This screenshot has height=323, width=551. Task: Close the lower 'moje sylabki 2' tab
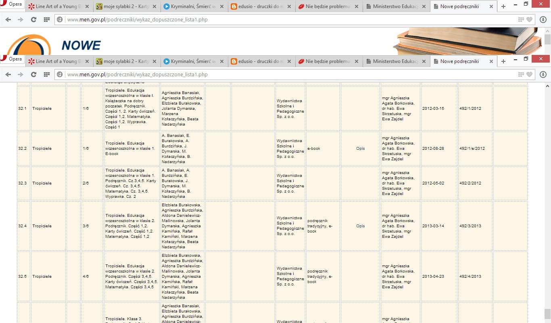[154, 61]
